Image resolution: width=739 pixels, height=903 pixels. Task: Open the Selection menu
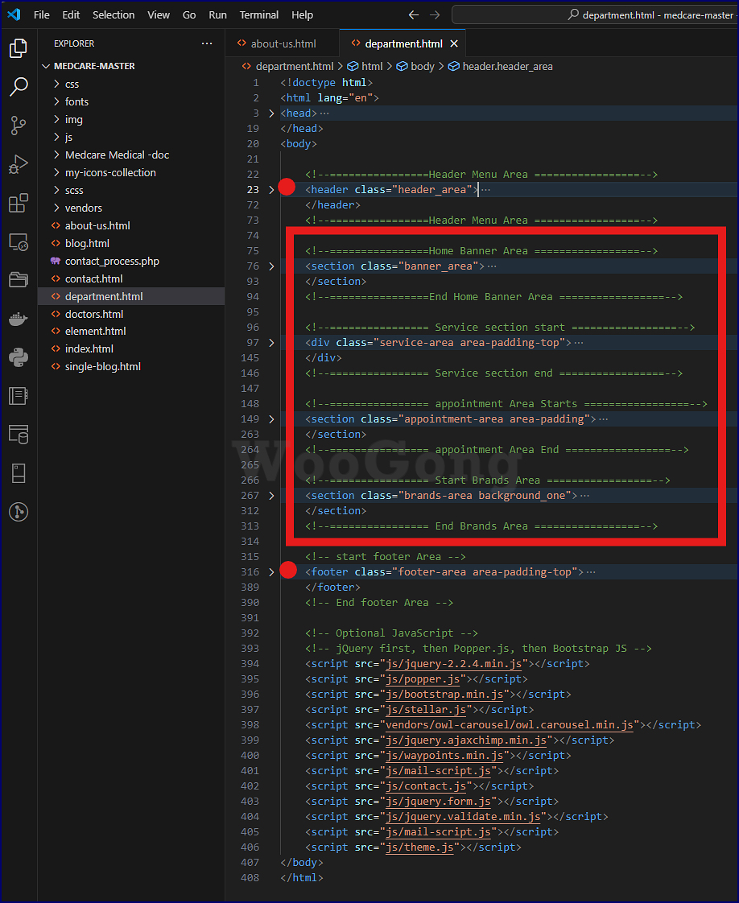(114, 15)
